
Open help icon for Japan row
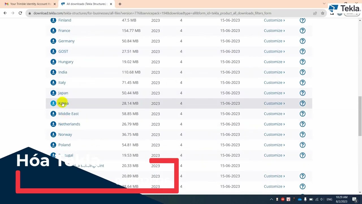(x=303, y=93)
